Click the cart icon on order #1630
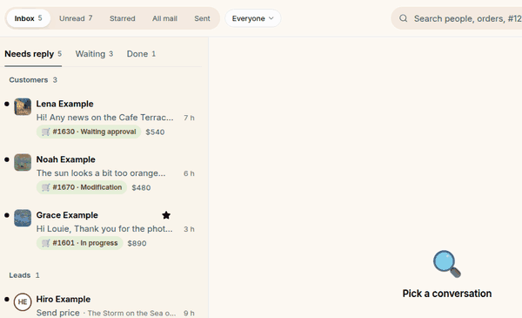Viewport: 522px width, 318px height. tap(45, 132)
